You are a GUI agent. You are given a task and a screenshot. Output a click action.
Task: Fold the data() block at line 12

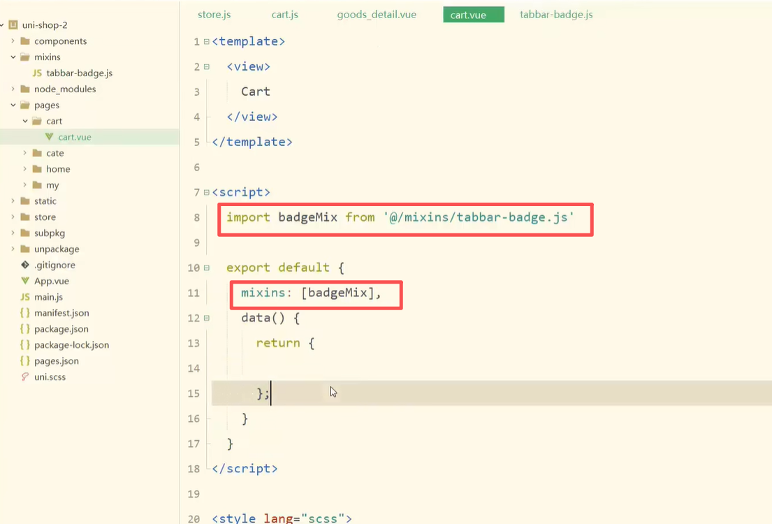207,318
